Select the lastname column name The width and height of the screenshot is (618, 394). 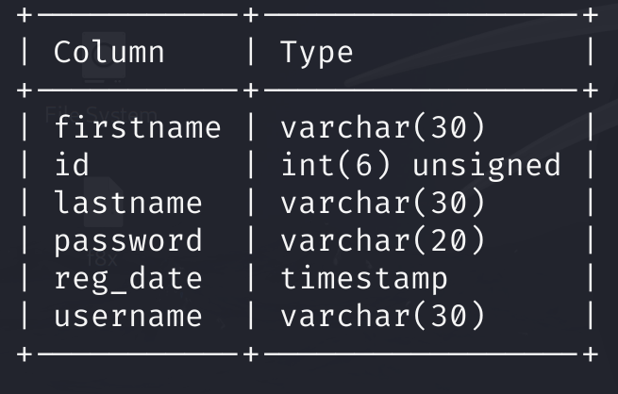tap(127, 203)
